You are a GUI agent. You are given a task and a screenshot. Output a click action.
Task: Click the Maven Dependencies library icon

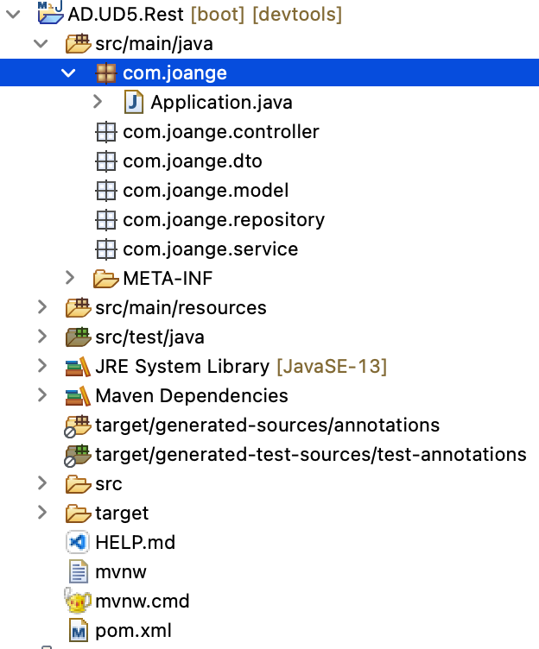79,396
